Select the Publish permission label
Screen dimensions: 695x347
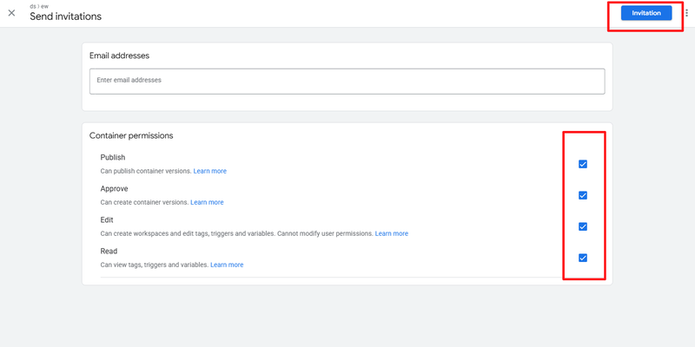coord(113,158)
